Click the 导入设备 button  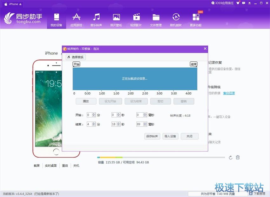pyautogui.click(x=170, y=136)
